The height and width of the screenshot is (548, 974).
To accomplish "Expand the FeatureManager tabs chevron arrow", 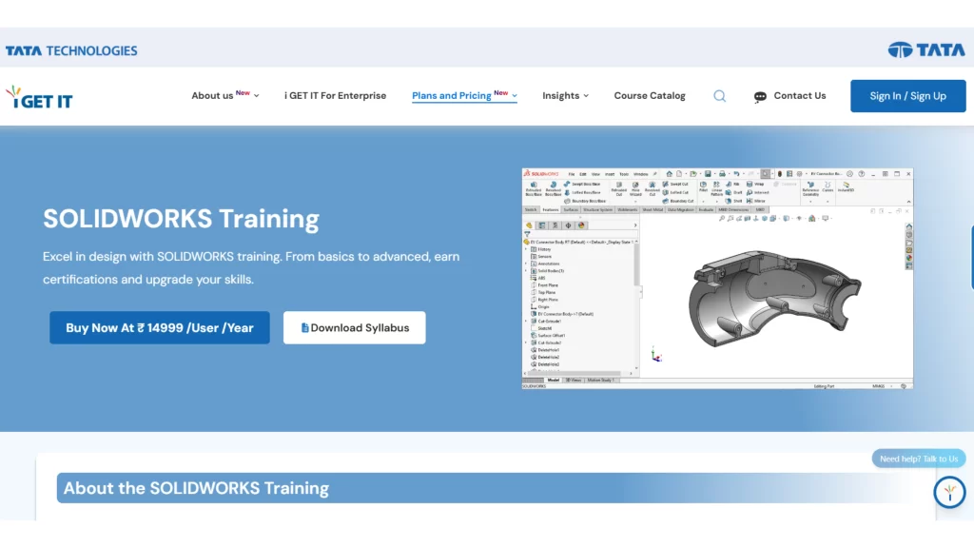I will click(x=634, y=225).
